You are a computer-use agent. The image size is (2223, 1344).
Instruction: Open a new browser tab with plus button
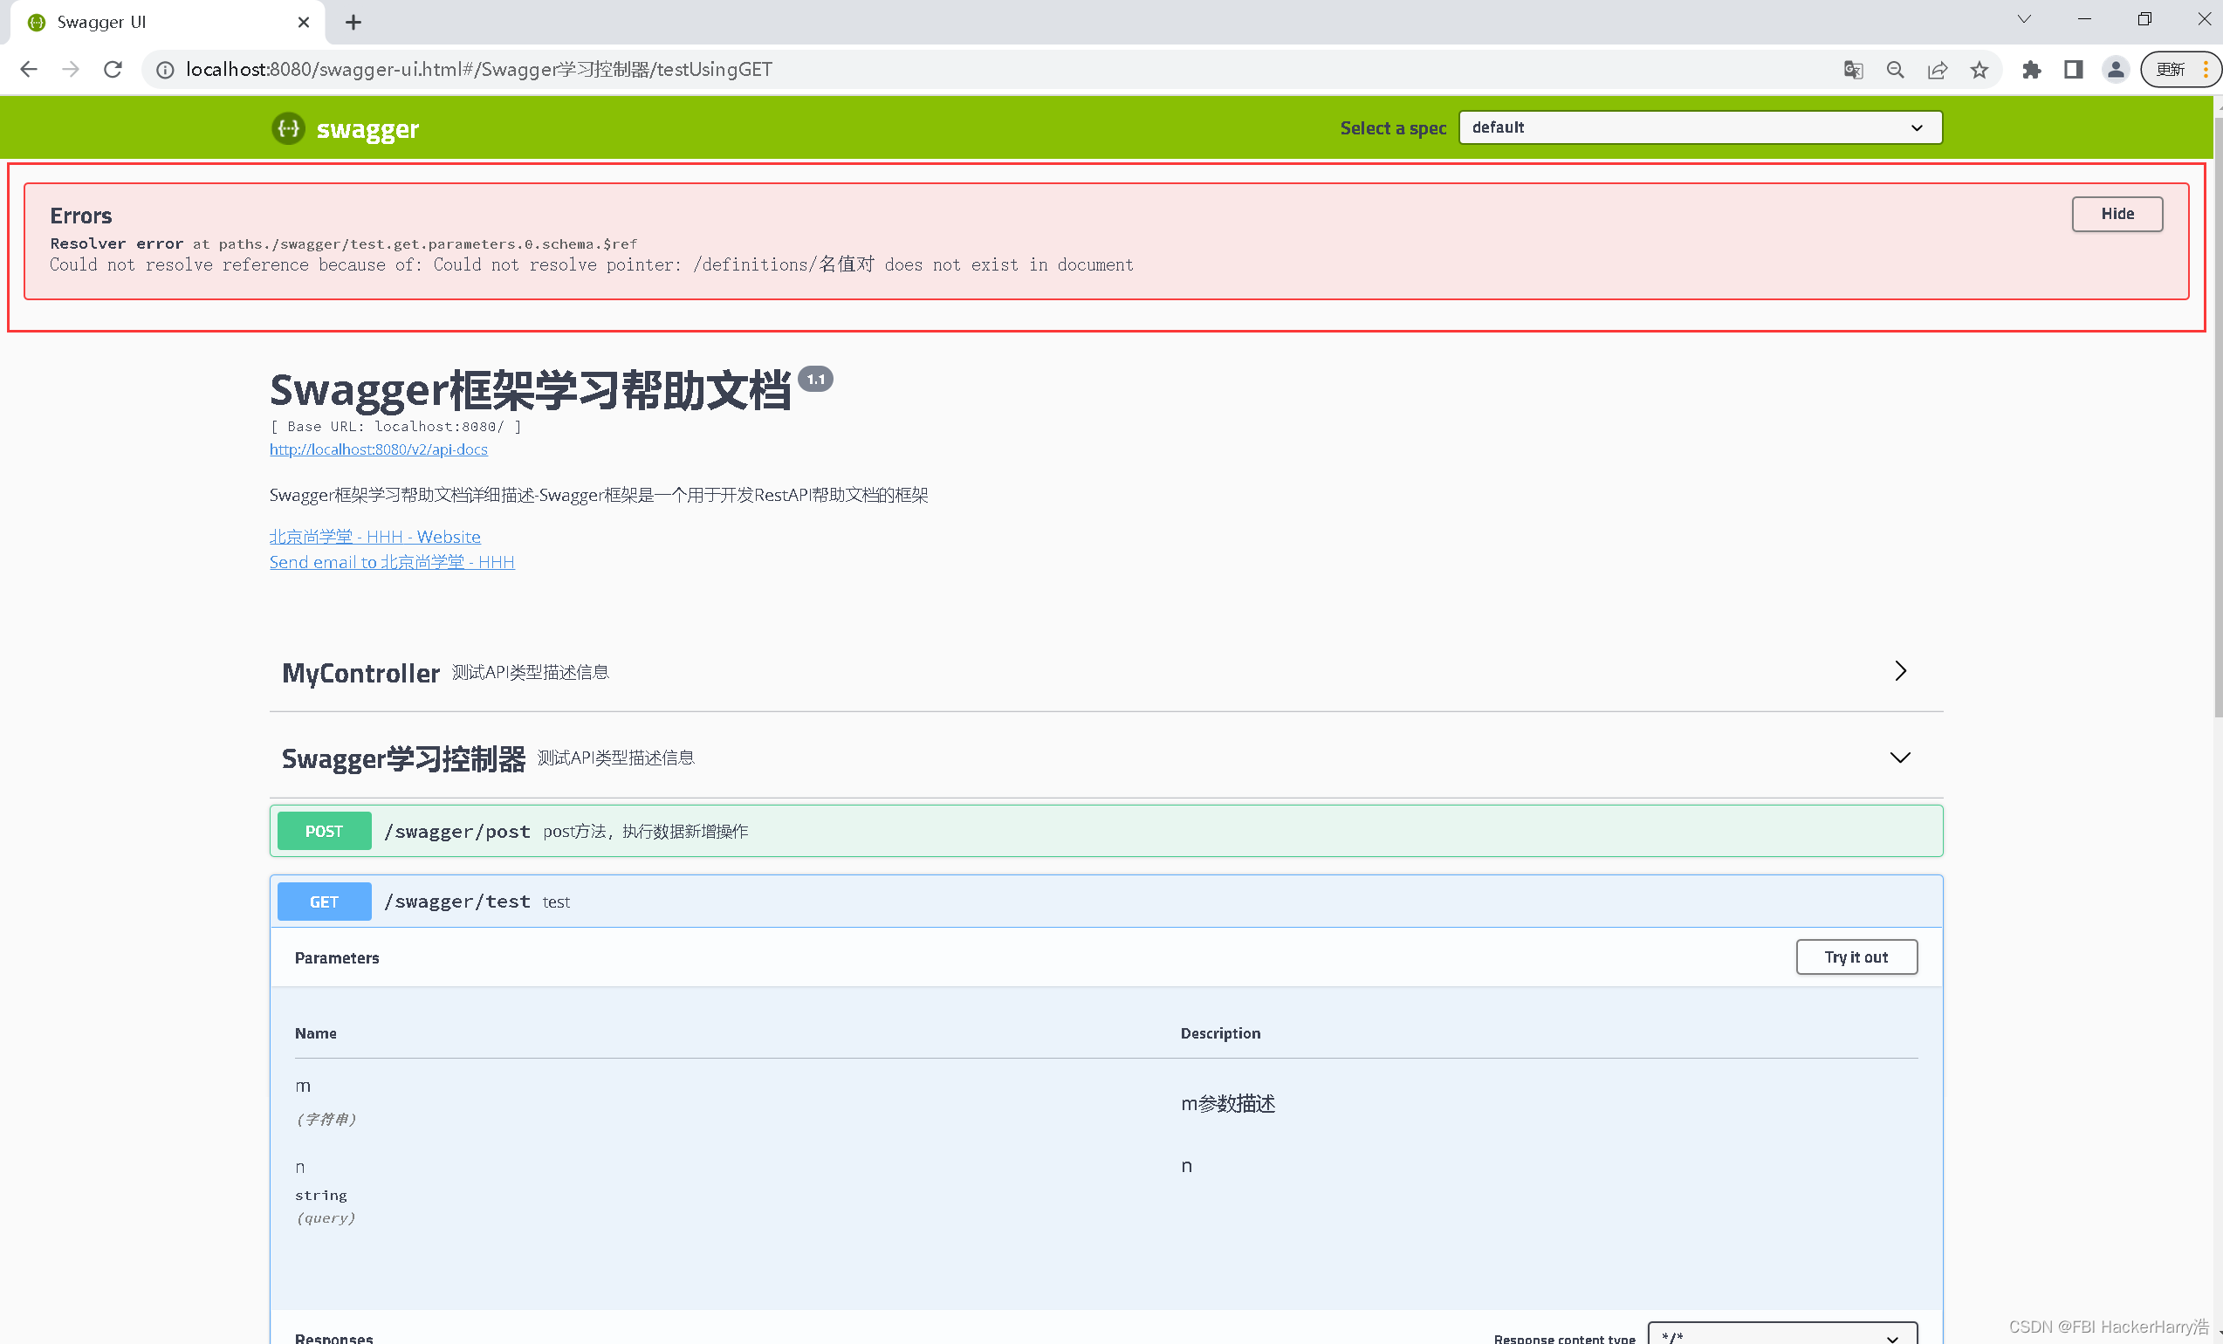pos(353,22)
